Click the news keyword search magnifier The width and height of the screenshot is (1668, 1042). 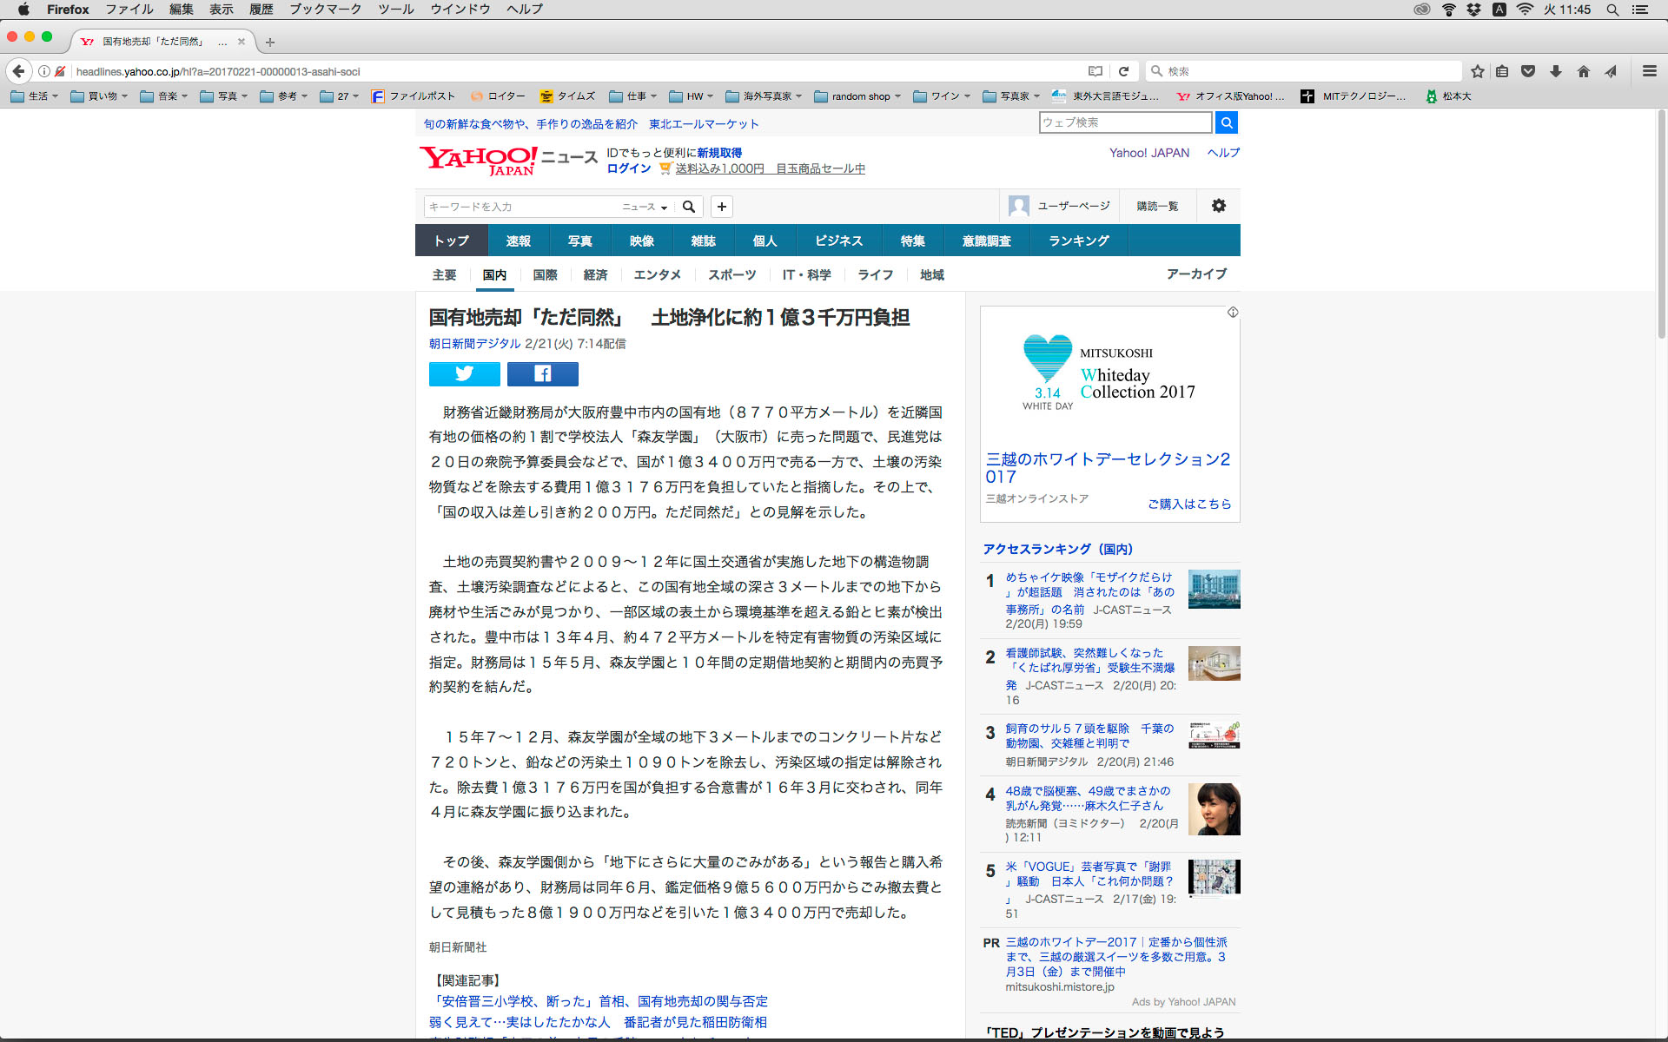(x=689, y=207)
